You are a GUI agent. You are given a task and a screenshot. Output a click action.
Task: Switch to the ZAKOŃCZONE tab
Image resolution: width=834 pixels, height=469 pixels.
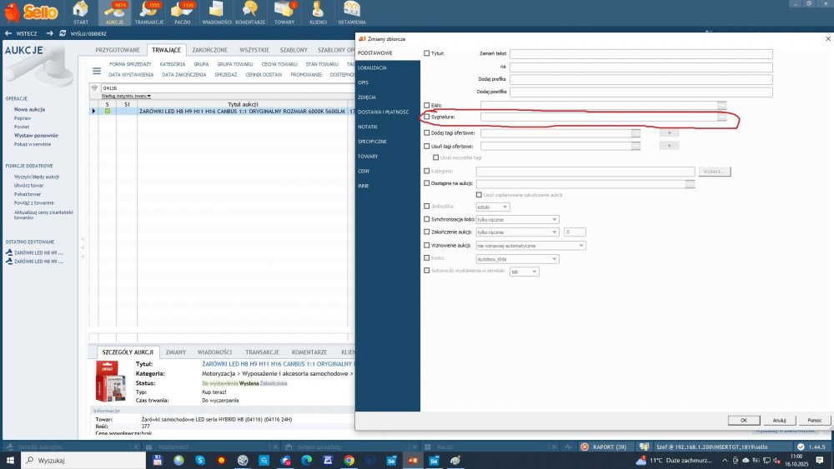point(209,50)
